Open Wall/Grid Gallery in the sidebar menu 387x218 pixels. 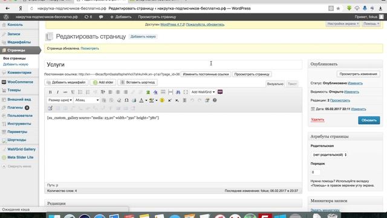[21, 150]
